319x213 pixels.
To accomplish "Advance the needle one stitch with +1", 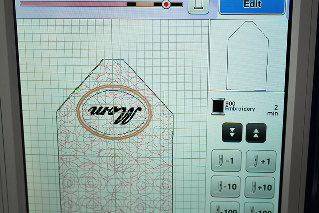I will [260, 161].
